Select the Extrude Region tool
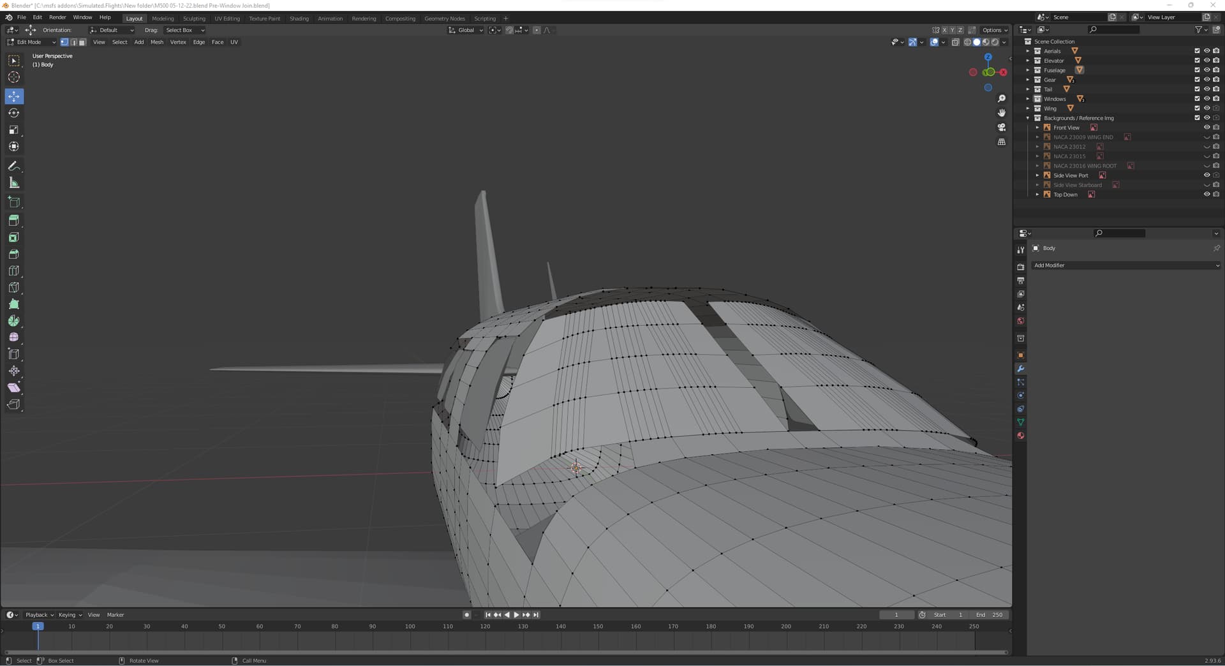 (14, 220)
